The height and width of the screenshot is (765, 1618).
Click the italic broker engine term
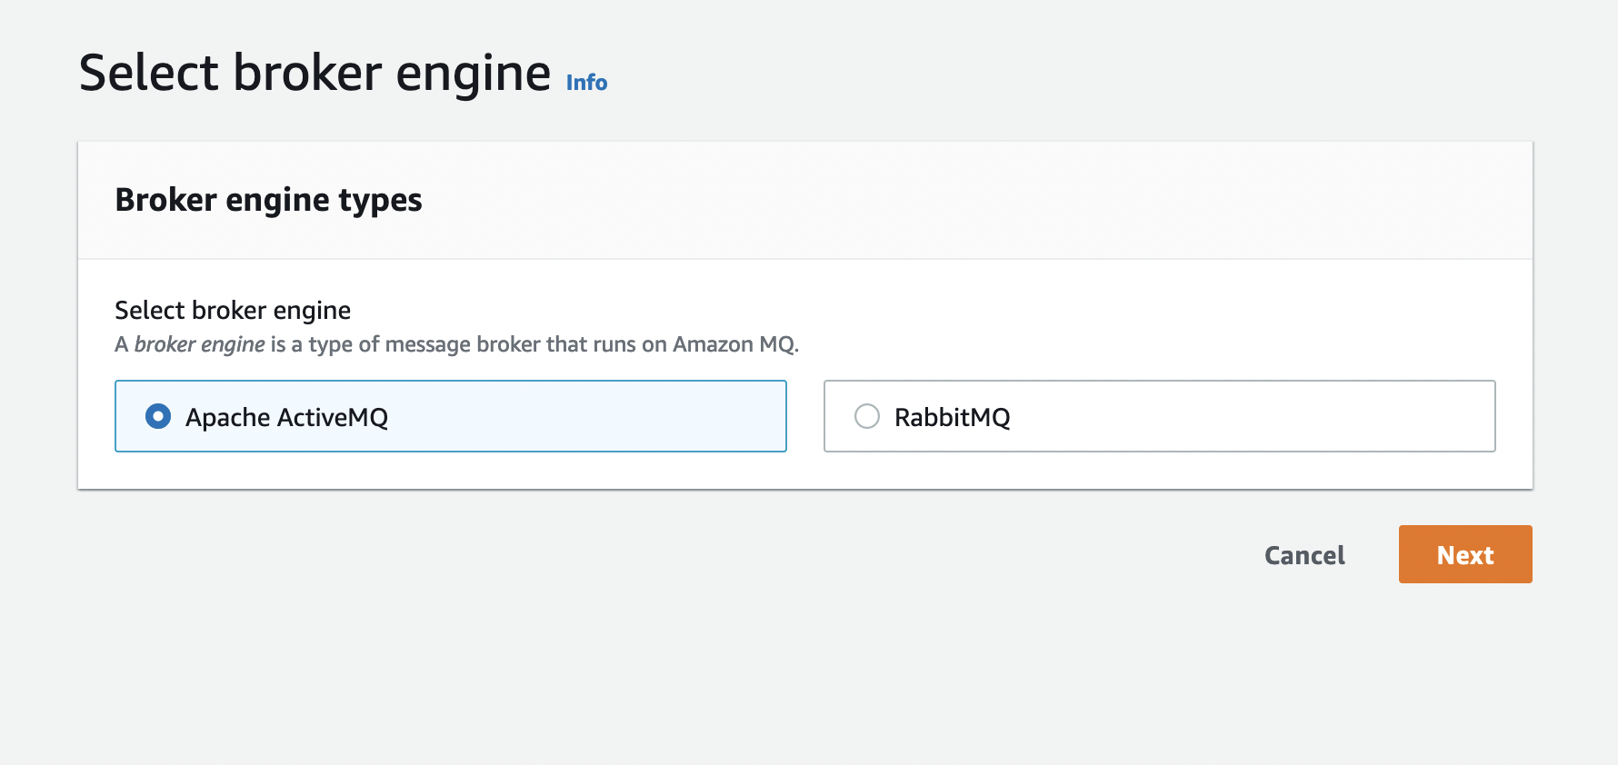point(199,344)
